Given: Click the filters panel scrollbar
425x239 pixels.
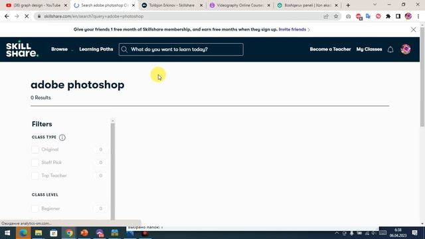Looking at the screenshot, I should click(113, 171).
